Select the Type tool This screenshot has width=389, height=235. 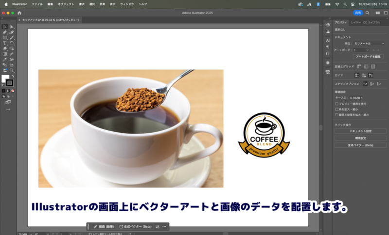pos(5,43)
